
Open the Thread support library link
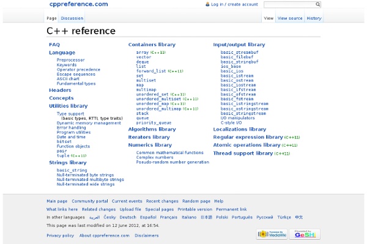click(x=243, y=153)
